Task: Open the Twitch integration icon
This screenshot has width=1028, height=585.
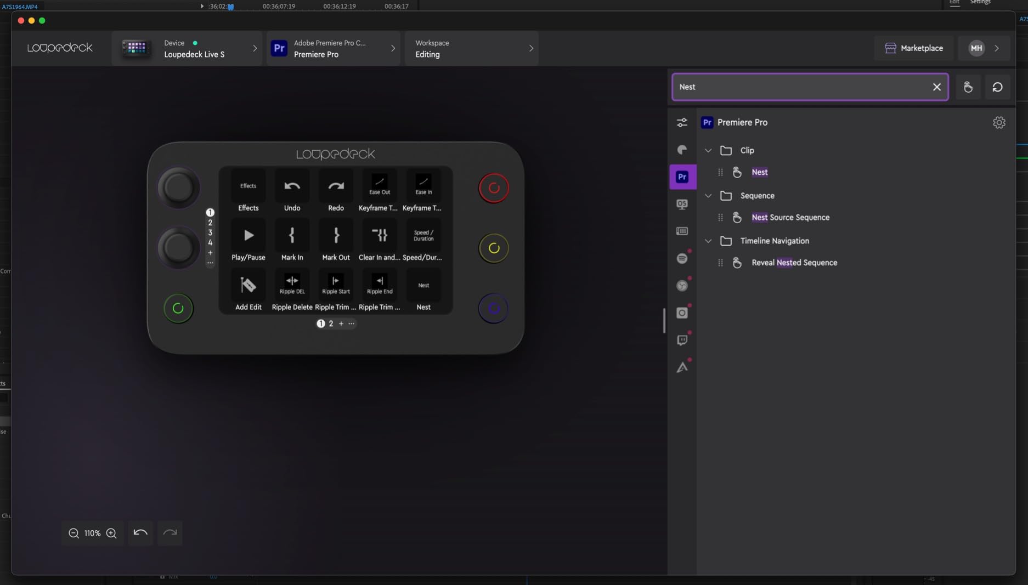Action: tap(682, 340)
